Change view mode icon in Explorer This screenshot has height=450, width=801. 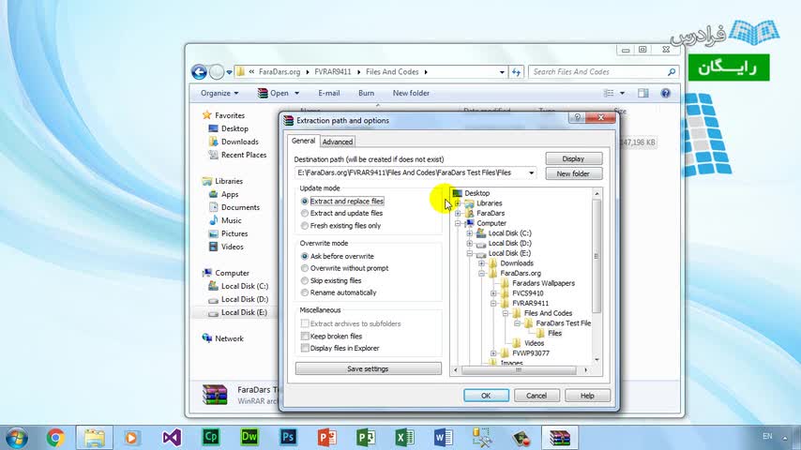tap(609, 93)
